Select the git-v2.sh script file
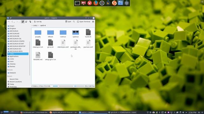The height and width of the screenshot is (114, 204). point(50,44)
